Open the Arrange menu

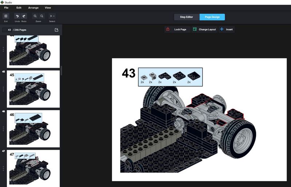click(33, 8)
